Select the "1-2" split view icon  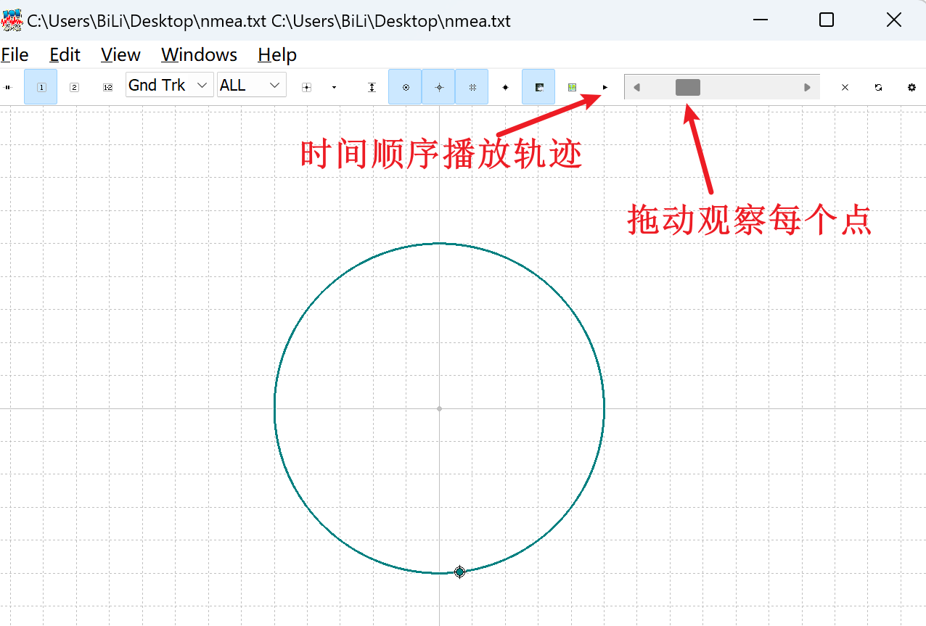[107, 86]
